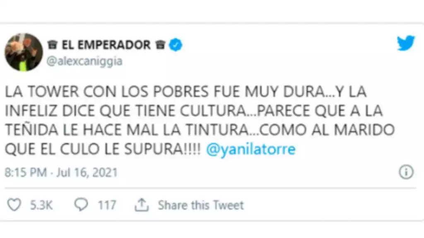The height and width of the screenshot is (238, 424).
Task: Click the 5.3K likes count
Action: coord(41,205)
